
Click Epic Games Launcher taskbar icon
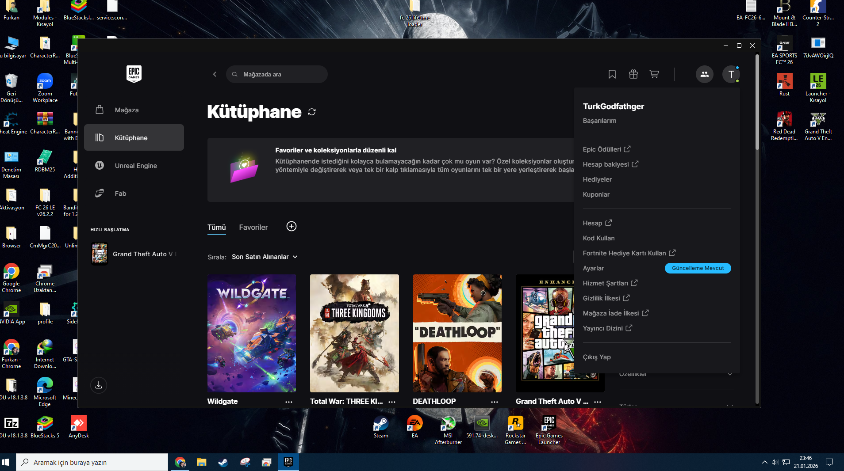(288, 462)
